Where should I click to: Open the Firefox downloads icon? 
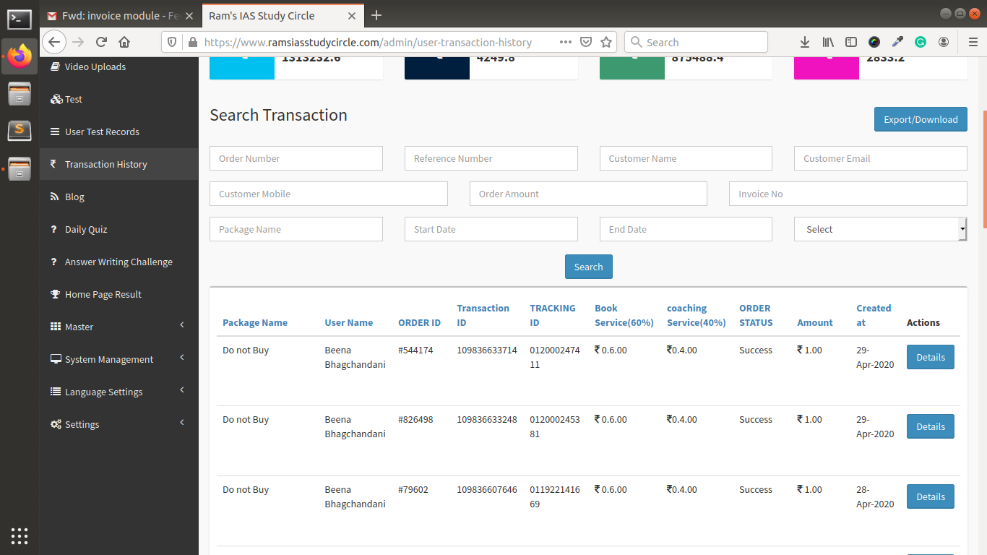805,42
